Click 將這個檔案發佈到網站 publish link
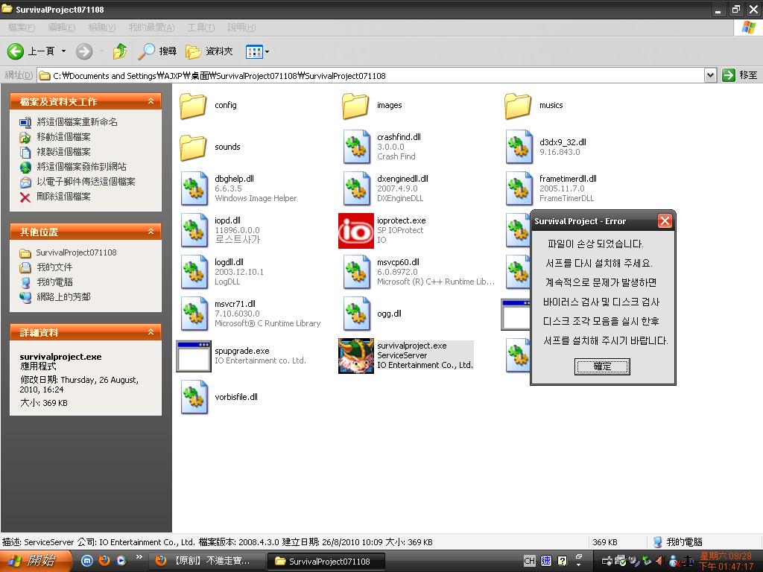Viewport: 763px width, 572px height. [72, 167]
